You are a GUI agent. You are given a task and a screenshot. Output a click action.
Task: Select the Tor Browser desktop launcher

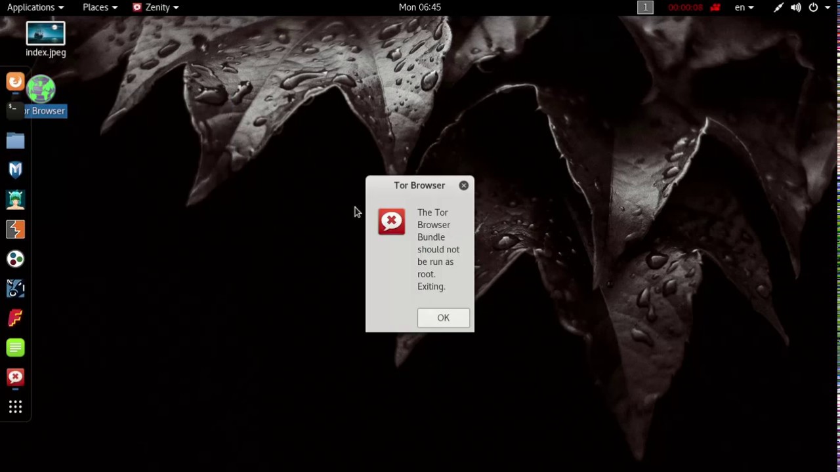[x=42, y=96]
